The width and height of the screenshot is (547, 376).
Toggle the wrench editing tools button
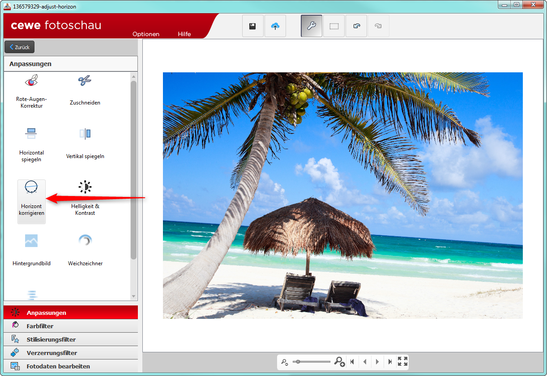tap(312, 26)
